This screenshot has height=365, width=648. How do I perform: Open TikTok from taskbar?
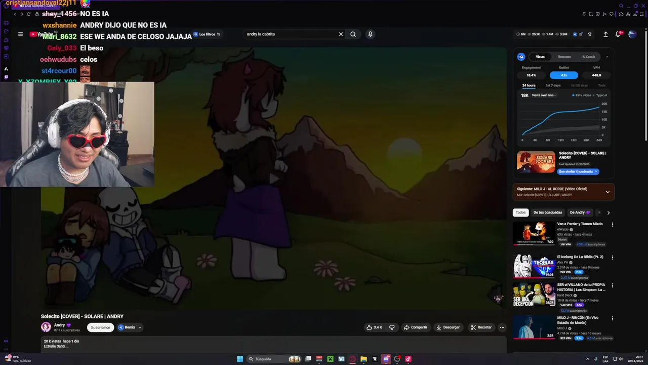408,359
